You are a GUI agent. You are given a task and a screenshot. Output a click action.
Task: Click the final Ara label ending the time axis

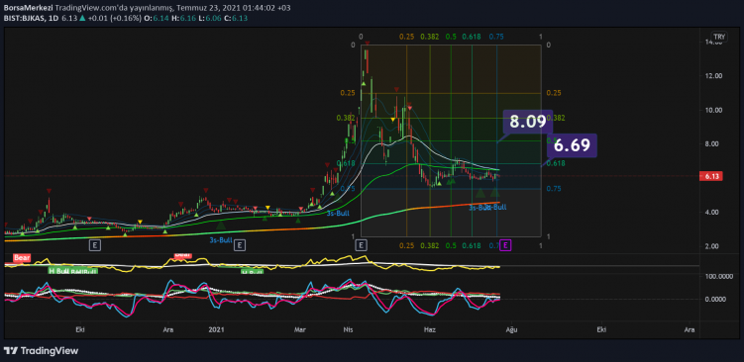tap(691, 329)
